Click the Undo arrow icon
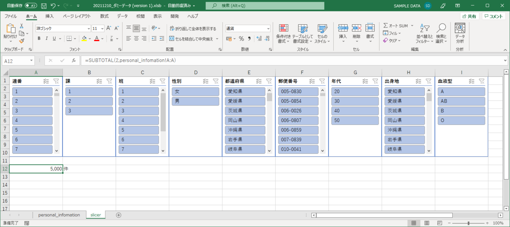 point(53,6)
